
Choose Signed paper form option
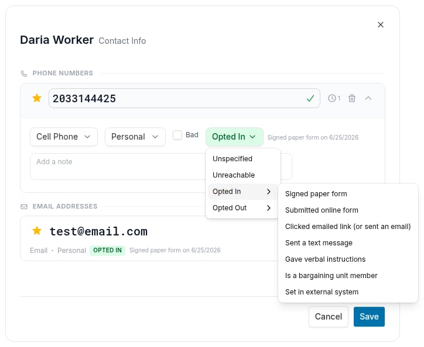click(x=348, y=194)
